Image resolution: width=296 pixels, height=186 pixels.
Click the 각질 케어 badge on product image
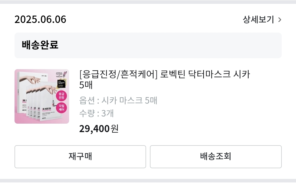point(61,107)
